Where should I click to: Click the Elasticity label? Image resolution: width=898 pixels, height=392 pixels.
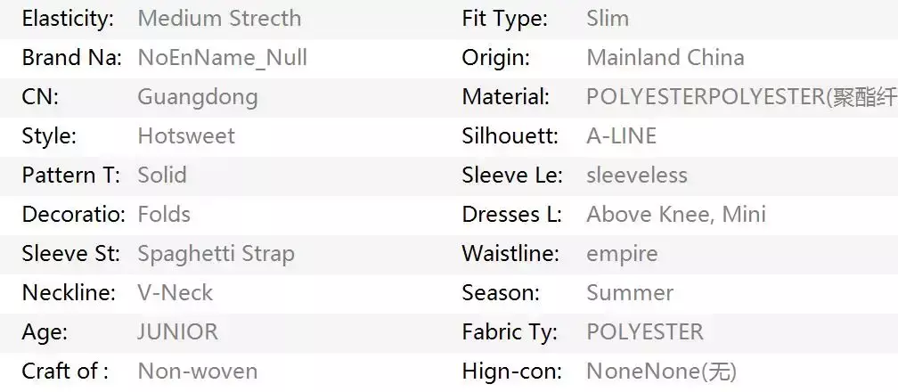click(x=68, y=18)
